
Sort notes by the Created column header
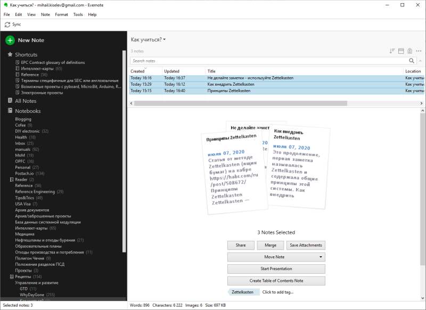145,71
